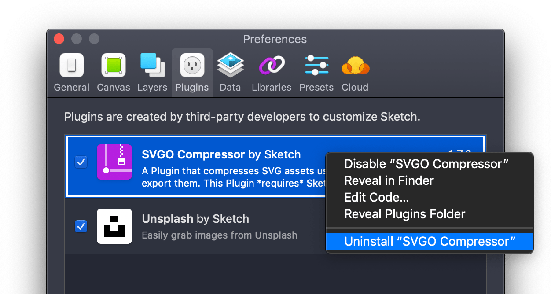The image size is (551, 294).
Task: Choose Disable “SVGO Compressor” from menu
Action: pyautogui.click(x=426, y=163)
